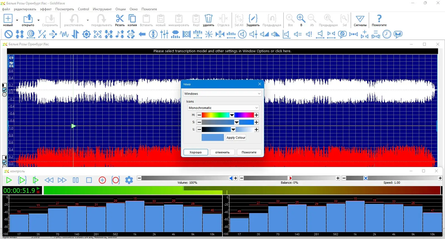Uncheck the white left channel checkbox
Image resolution: width=445 pixels, height=239 pixels.
[x=4, y=90]
